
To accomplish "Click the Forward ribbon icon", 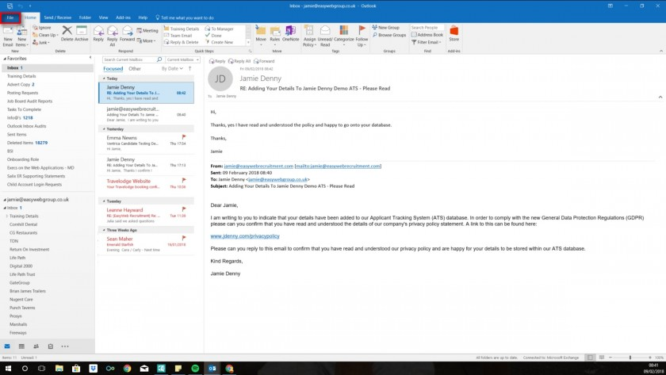I will pyautogui.click(x=128, y=31).
